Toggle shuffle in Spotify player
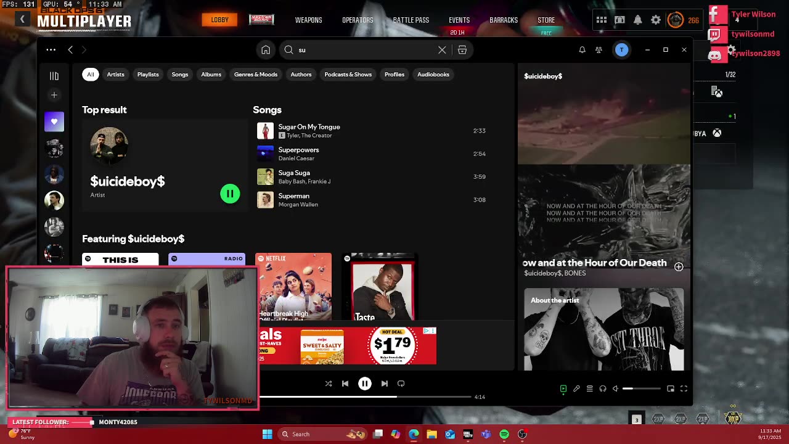Viewport: 789px width, 444px height. [x=329, y=384]
